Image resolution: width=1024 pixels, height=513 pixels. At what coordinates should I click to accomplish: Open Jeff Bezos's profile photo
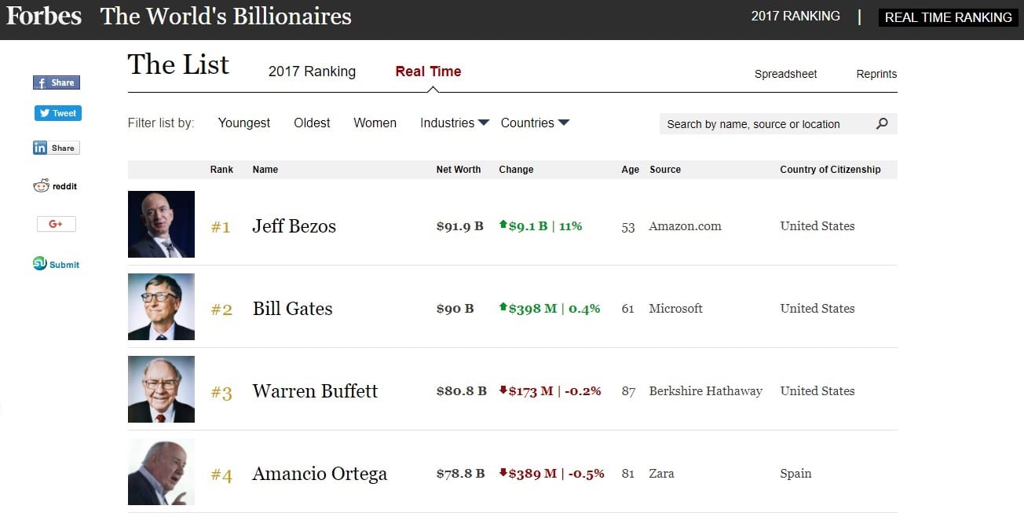pyautogui.click(x=161, y=224)
